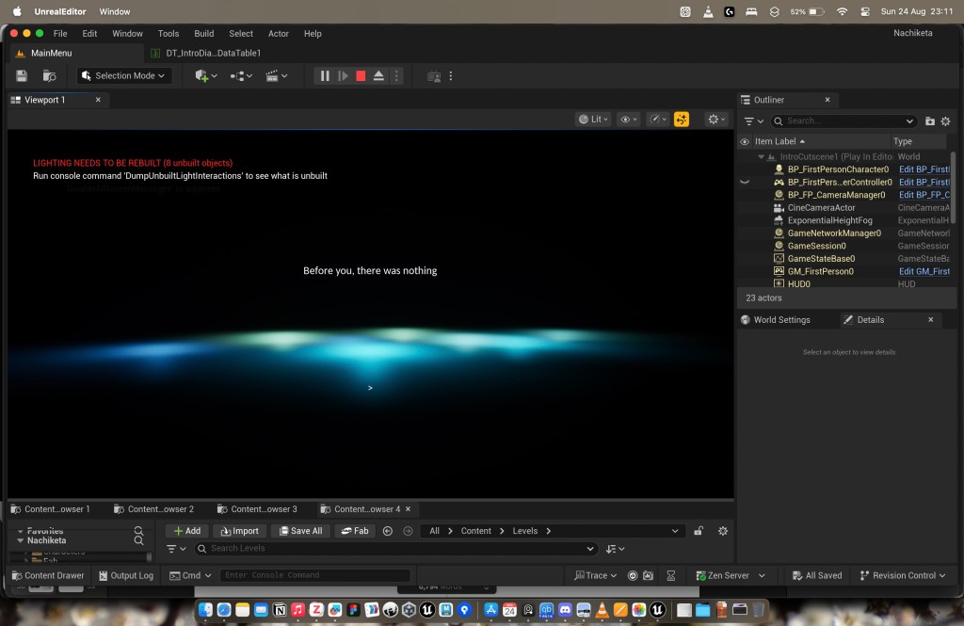Open the Outliner settings gear
The width and height of the screenshot is (964, 626).
point(945,121)
